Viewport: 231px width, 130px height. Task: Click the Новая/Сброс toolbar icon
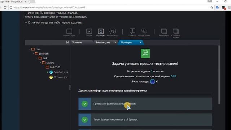(x=69, y=32)
